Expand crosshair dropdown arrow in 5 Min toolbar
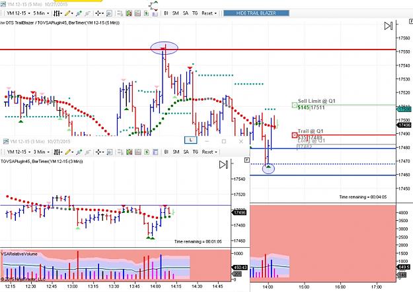 click(x=102, y=13)
